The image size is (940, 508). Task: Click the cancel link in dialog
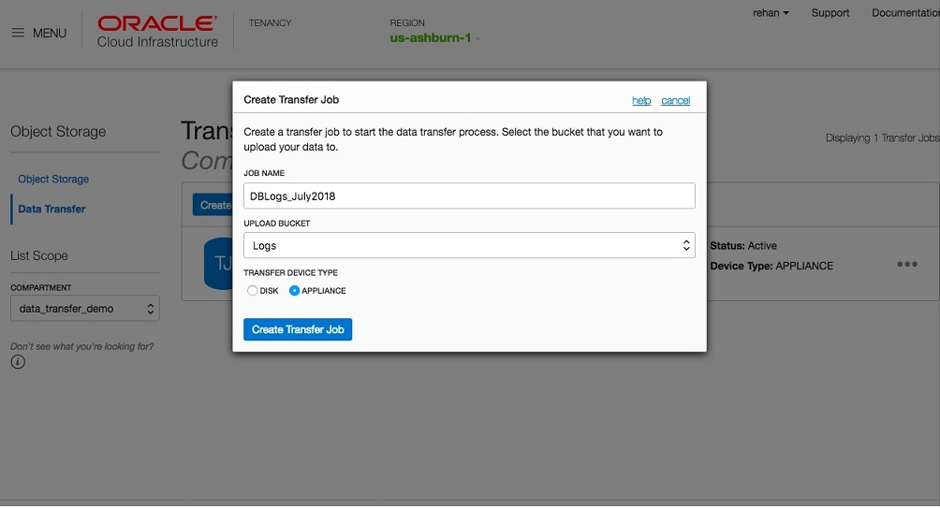pos(675,100)
